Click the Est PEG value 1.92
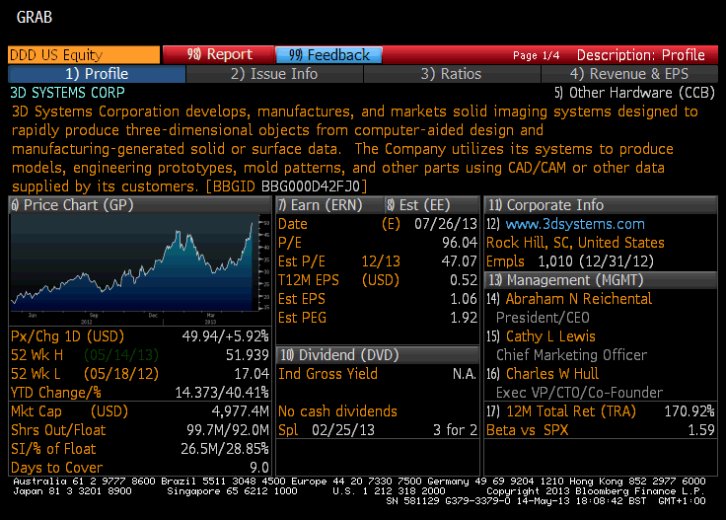Image resolution: width=726 pixels, height=520 pixels. pos(464,318)
